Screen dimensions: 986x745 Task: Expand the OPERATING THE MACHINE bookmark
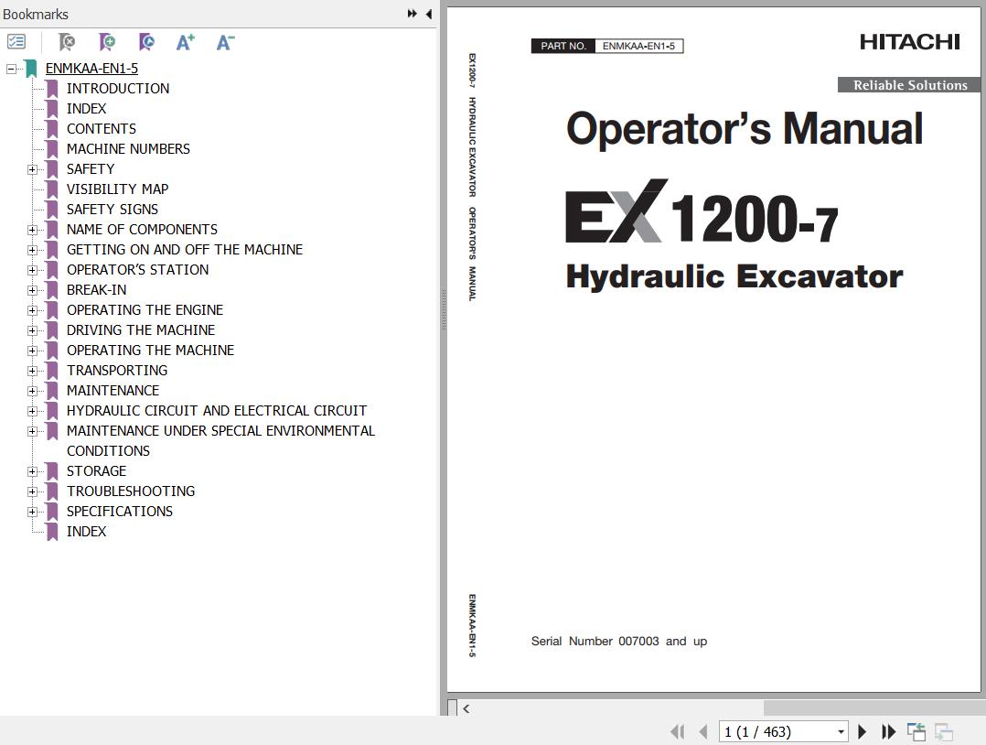pos(32,351)
